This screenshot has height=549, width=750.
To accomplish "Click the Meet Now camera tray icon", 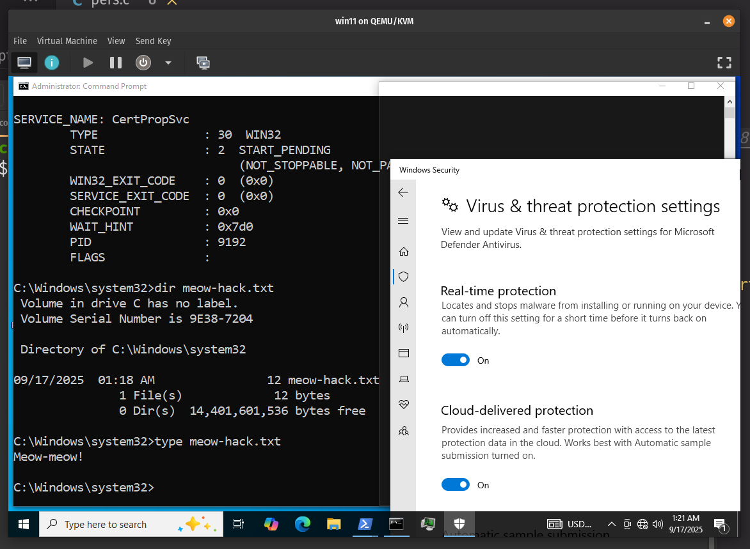I will [x=627, y=524].
